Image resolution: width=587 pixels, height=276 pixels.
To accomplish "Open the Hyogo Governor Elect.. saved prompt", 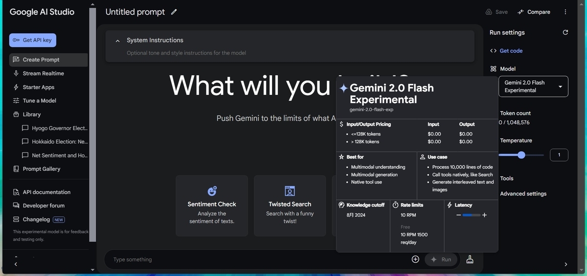I will pyautogui.click(x=54, y=128).
